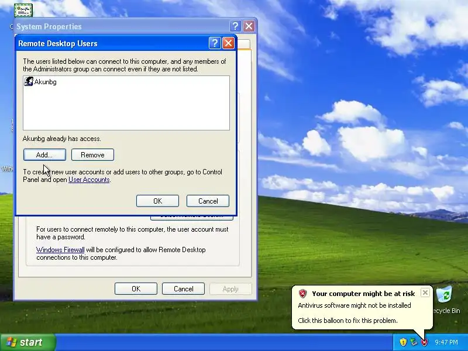Viewport: 468px width, 351px height.
Task: Click the yellow security shield tray icon
Action: pyautogui.click(x=403, y=342)
